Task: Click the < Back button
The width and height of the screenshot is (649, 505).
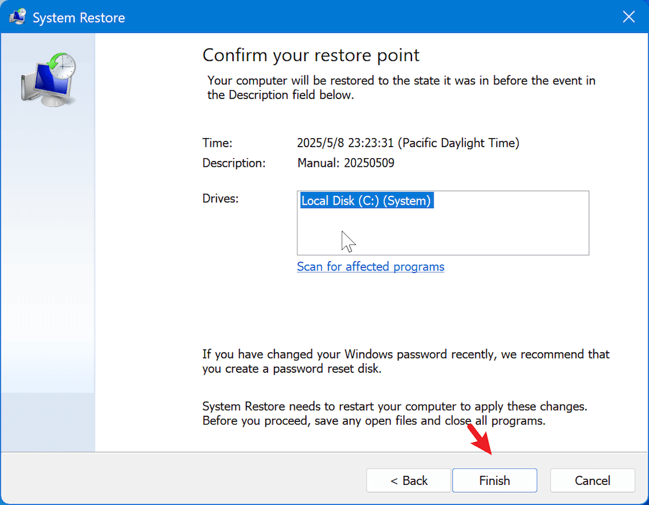Action: 408,480
